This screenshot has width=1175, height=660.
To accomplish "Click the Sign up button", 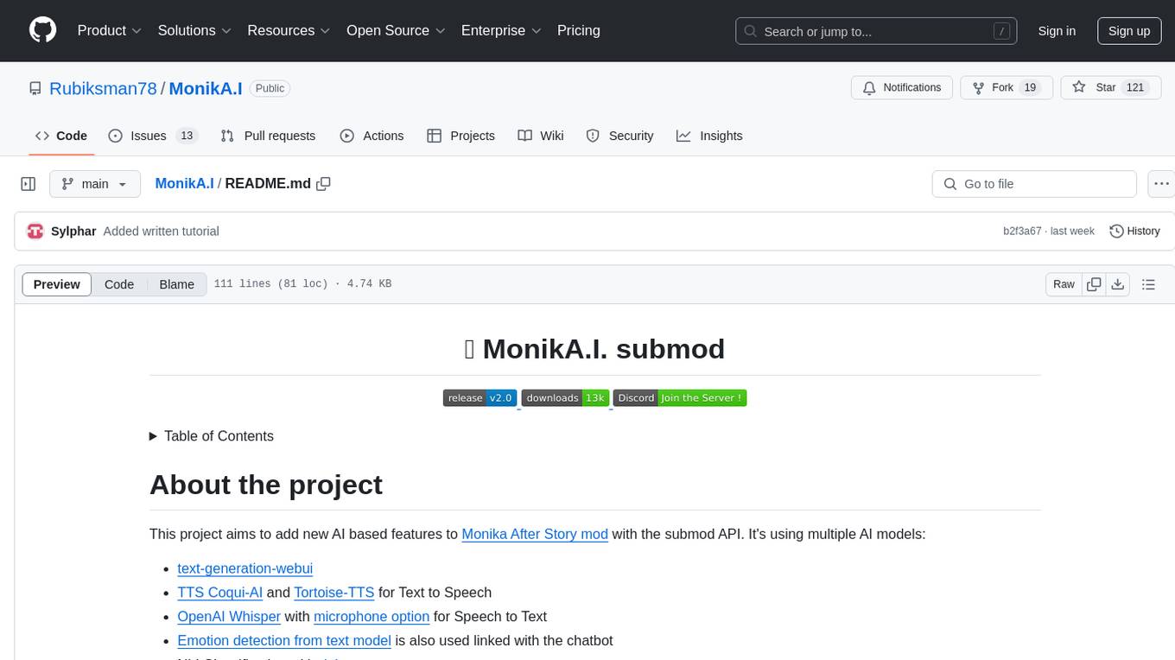I will coord(1129,31).
